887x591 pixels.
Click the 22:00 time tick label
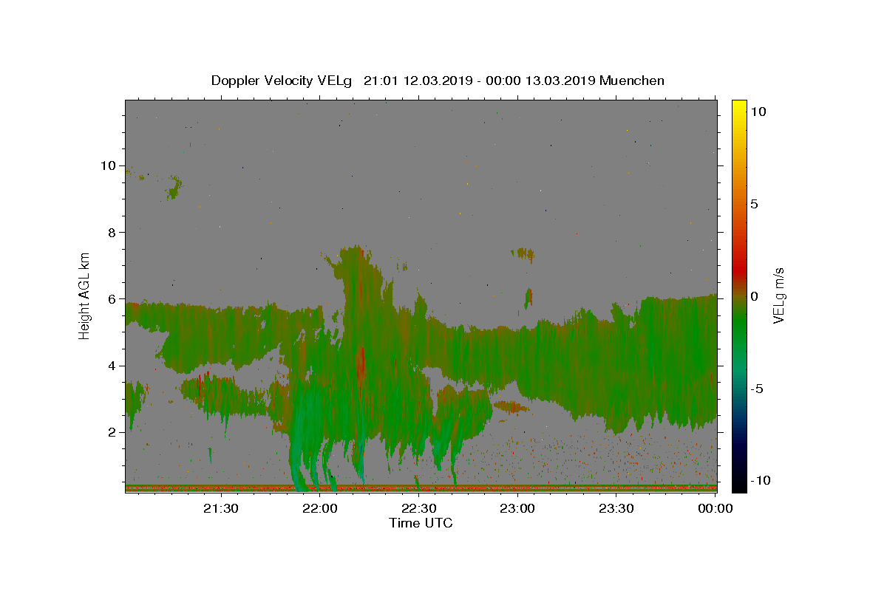(319, 508)
